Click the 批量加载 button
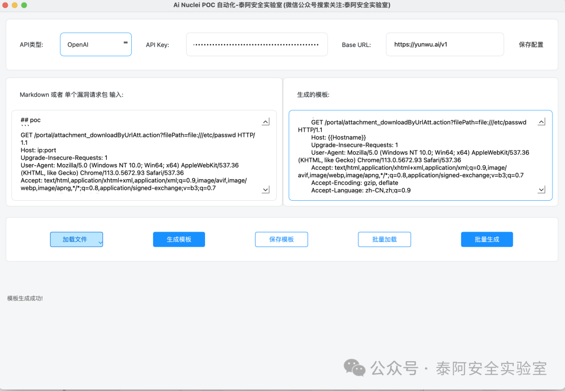Image resolution: width=565 pixels, height=391 pixels. coord(385,239)
